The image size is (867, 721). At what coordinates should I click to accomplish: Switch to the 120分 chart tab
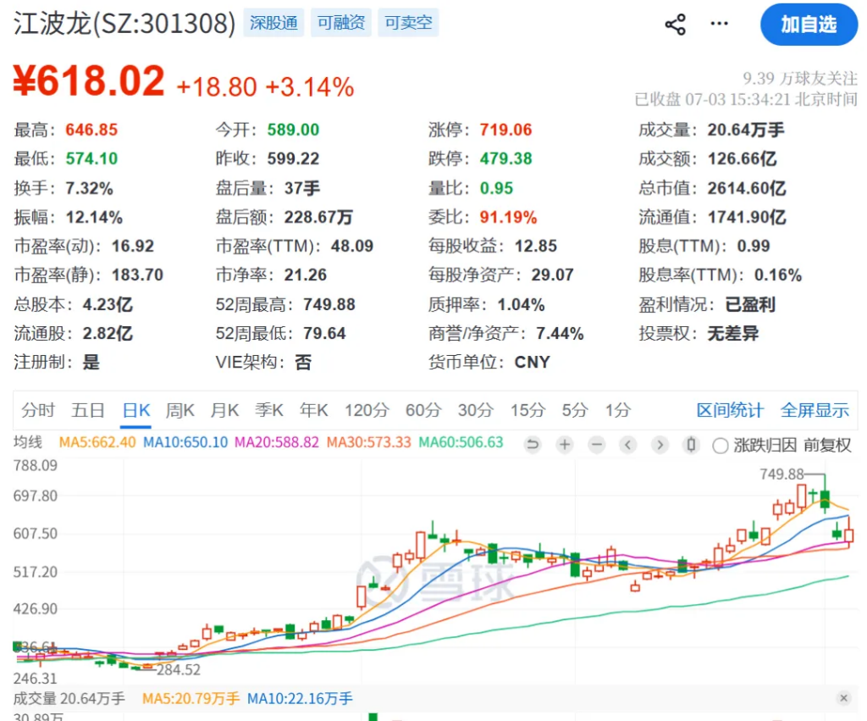[x=367, y=411]
